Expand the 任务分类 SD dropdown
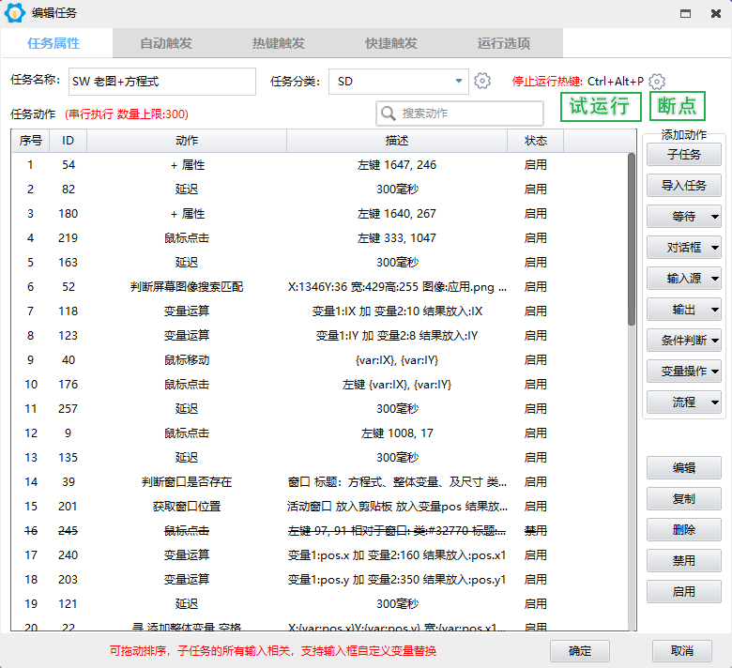 pos(459,82)
